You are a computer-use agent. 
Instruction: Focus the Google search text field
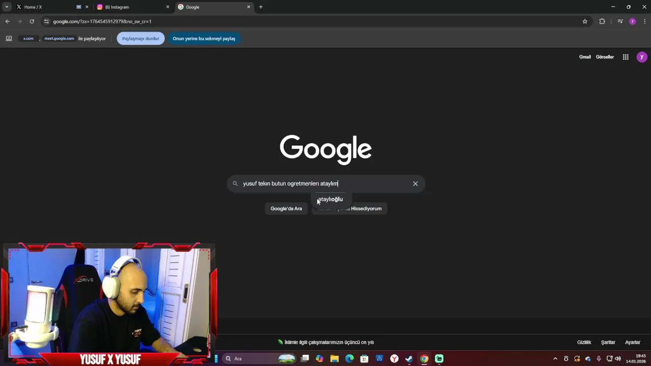[325, 184]
